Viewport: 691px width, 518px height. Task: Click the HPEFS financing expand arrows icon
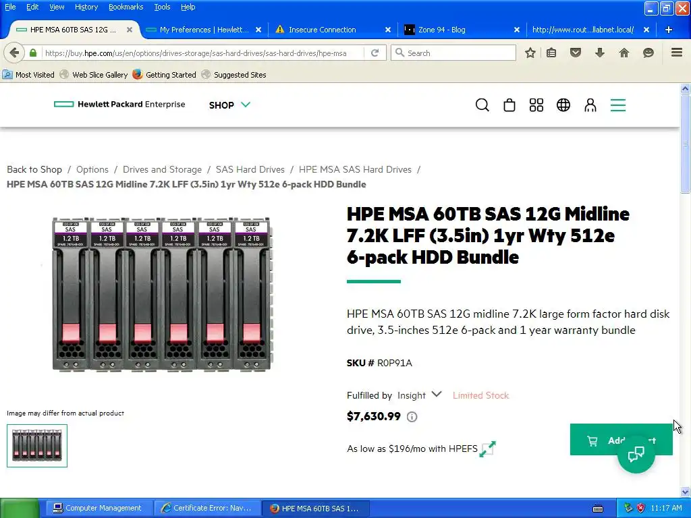[x=487, y=449]
